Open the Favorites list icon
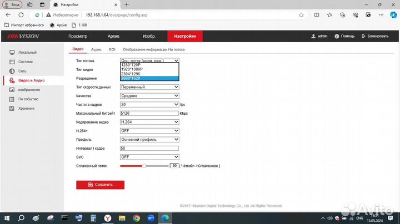400x224 pixels. point(329,15)
